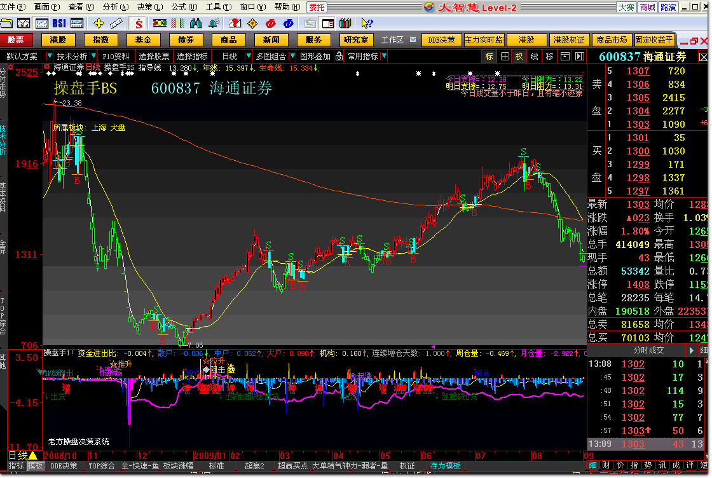Click the colored stripes pattern icon

(x=177, y=23)
